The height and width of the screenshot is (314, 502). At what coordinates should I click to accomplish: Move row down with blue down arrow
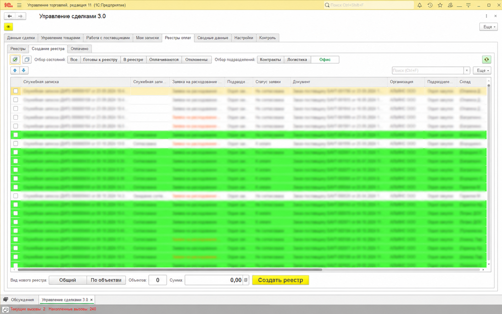pos(24,70)
